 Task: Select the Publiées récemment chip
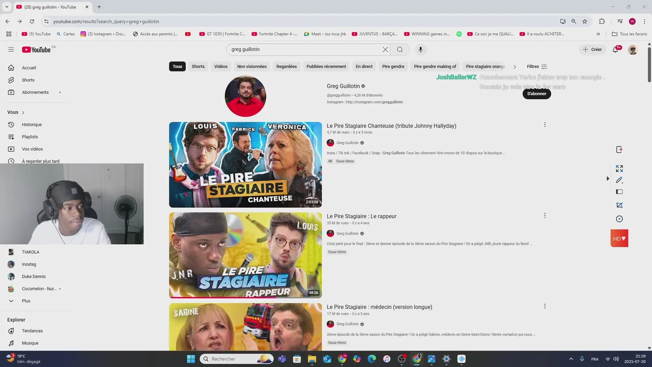[326, 67]
